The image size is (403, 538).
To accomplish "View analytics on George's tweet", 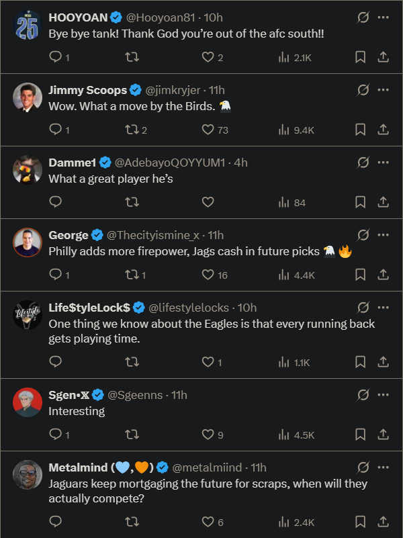I will (283, 274).
